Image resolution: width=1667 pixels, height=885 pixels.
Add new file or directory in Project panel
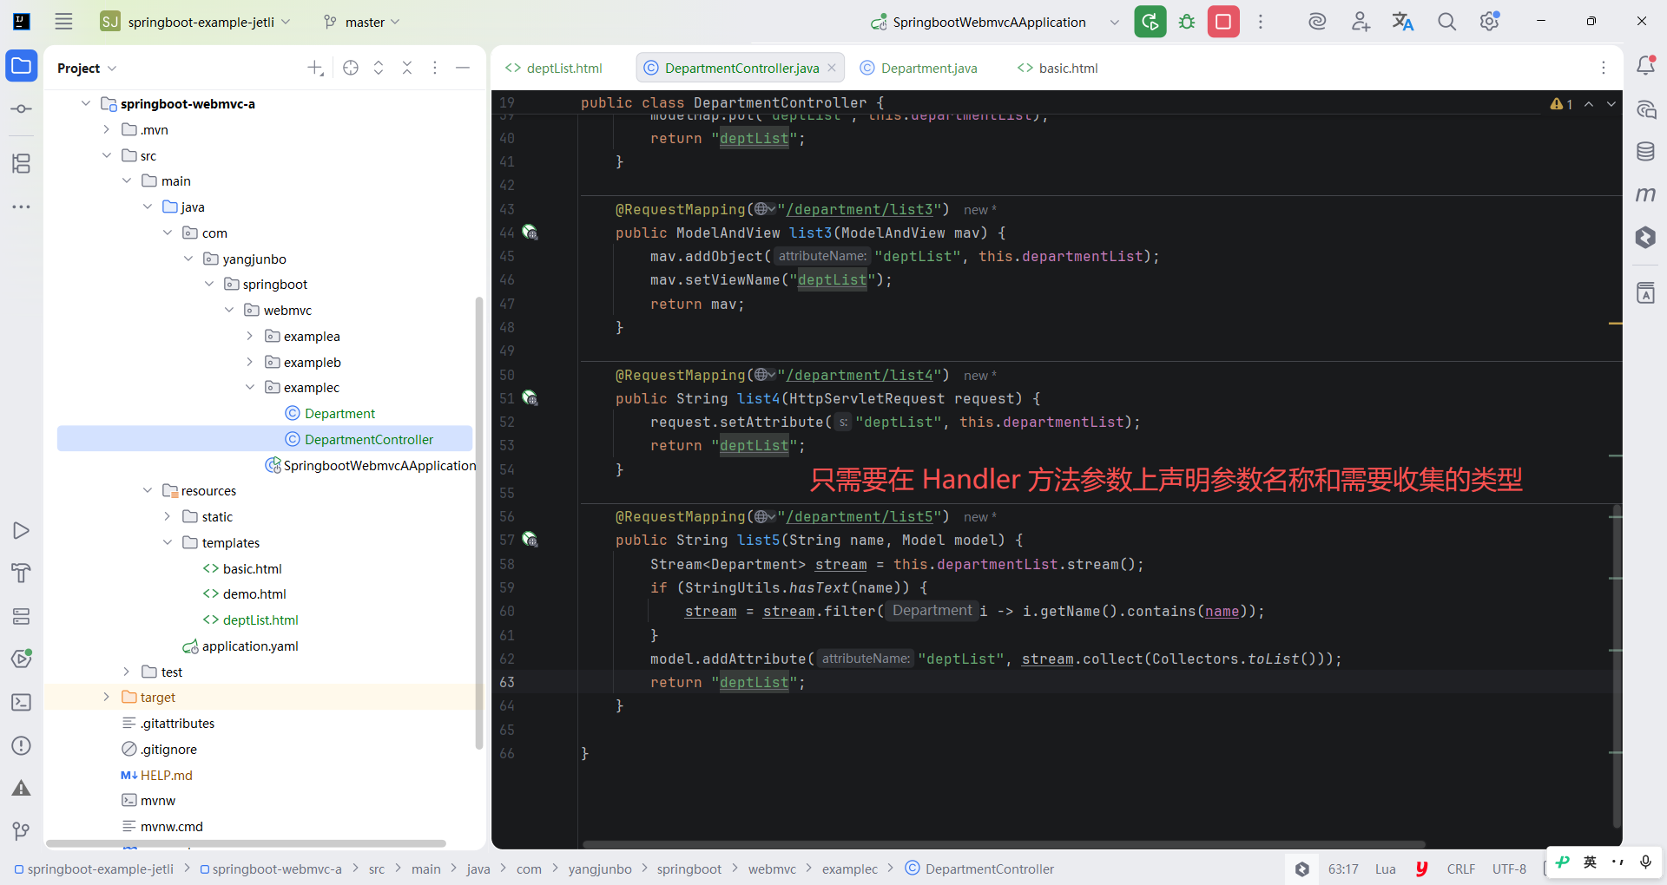coord(315,68)
